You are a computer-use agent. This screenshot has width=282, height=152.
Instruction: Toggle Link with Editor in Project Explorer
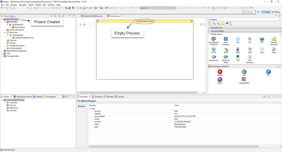pyautogui.click(x=55, y=16)
